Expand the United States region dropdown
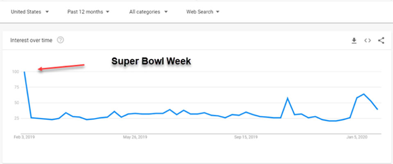 tap(30, 12)
